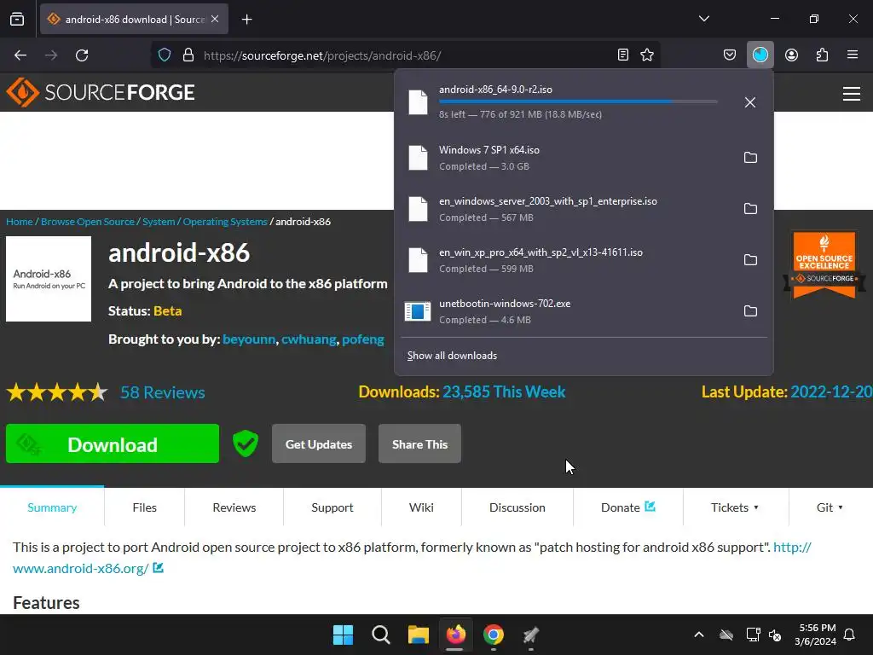Viewport: 873px width, 655px height.
Task: Click the android-x86_64-9.0-r2.iso file name
Action: (495, 90)
